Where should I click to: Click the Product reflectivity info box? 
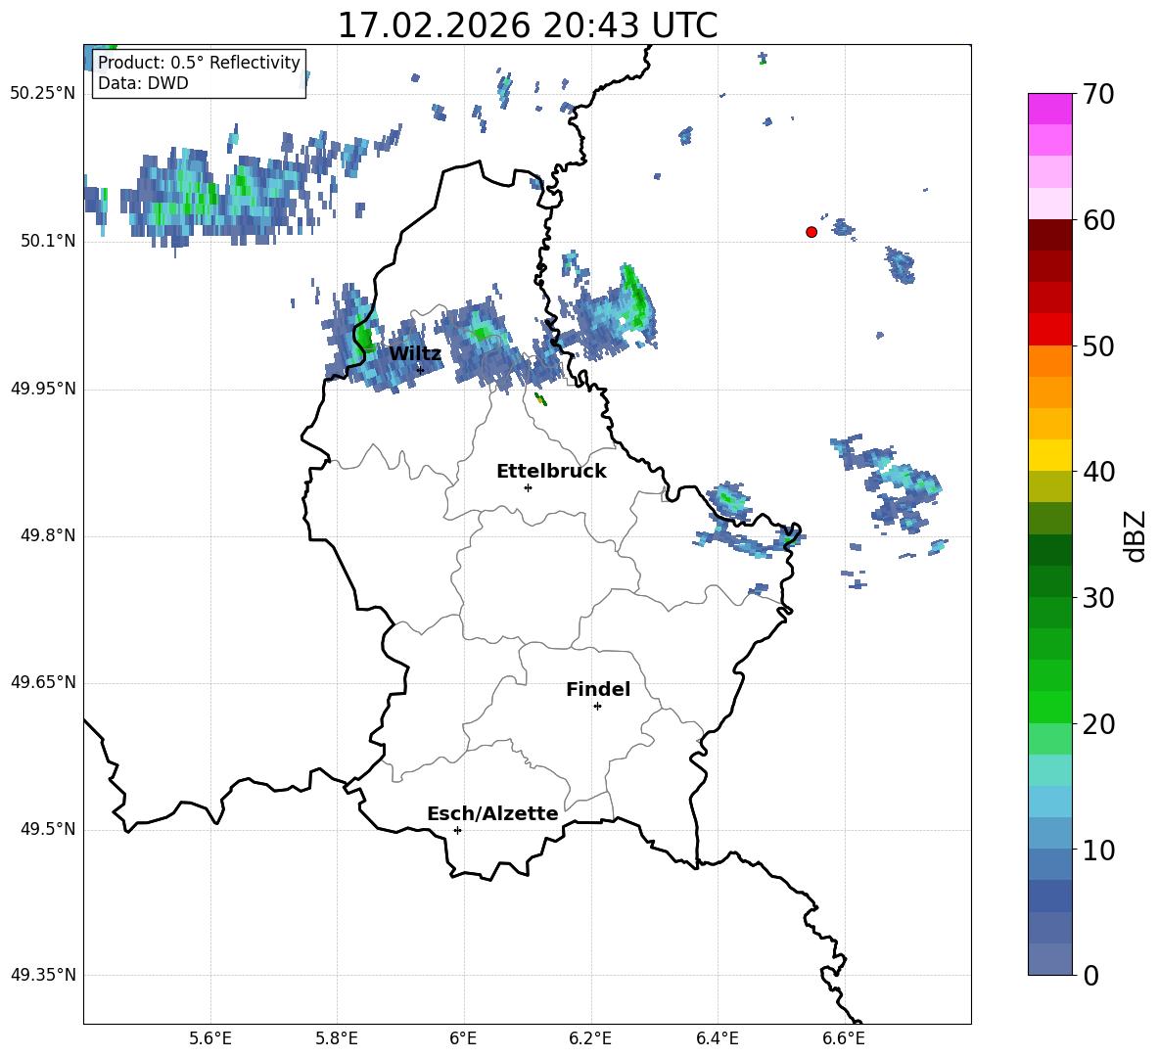[x=199, y=72]
